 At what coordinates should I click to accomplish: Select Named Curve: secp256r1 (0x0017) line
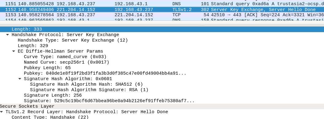click(x=66, y=62)
